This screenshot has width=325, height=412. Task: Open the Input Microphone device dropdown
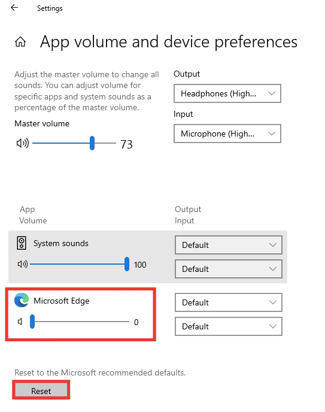point(227,134)
